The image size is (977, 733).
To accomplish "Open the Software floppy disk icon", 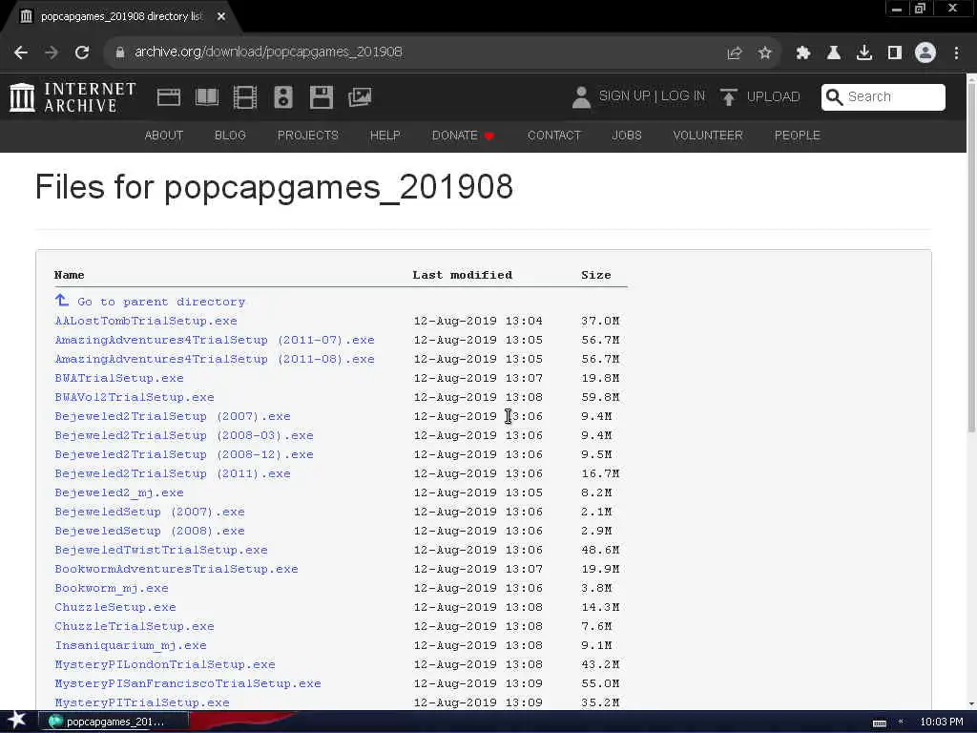I will click(x=322, y=97).
